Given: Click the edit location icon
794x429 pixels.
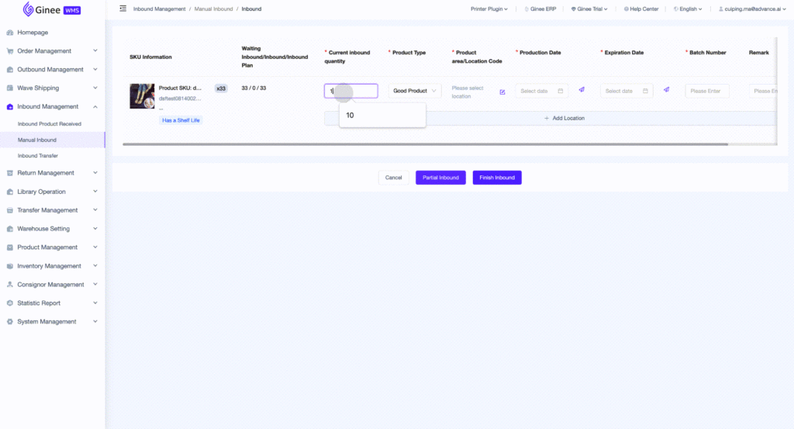Looking at the screenshot, I should click(502, 92).
